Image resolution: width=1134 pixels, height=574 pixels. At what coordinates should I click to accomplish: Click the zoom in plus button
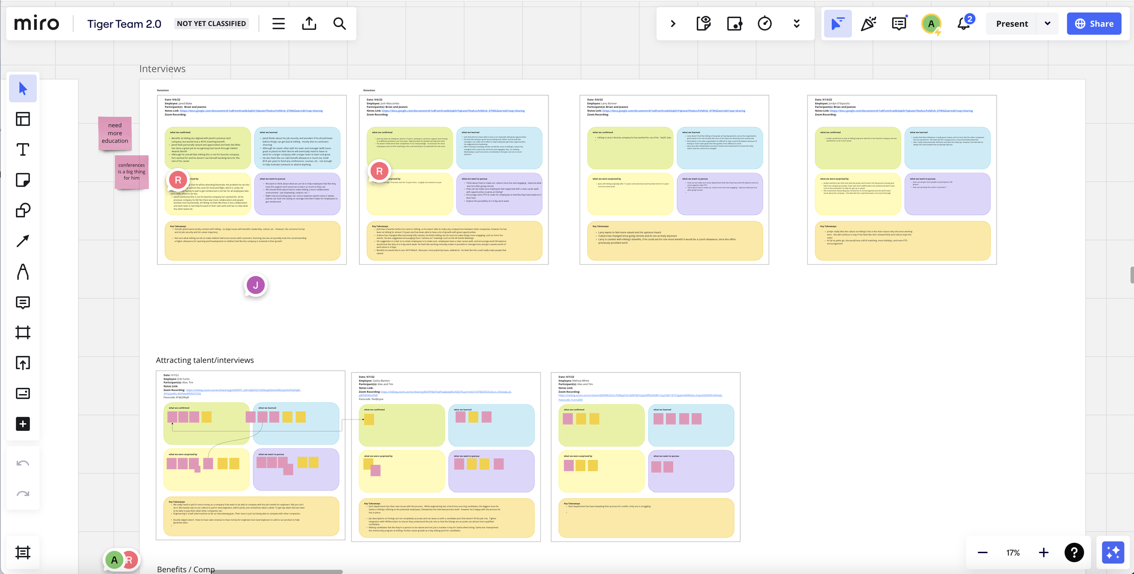pos(1043,552)
